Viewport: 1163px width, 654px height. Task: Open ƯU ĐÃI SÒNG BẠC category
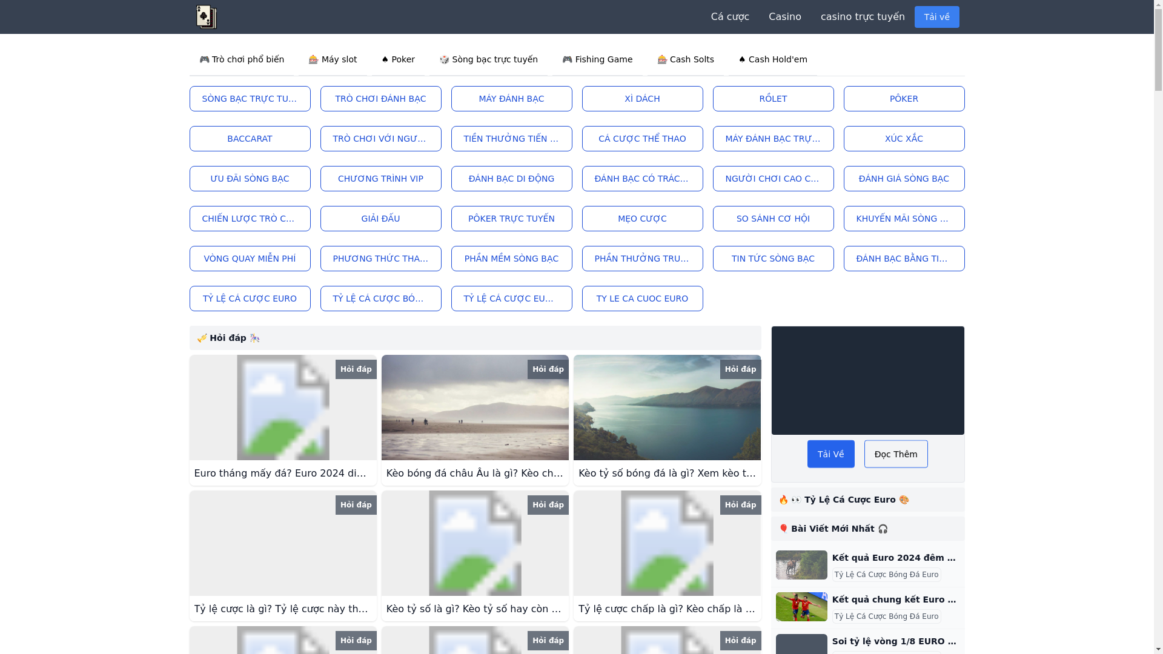250,179
